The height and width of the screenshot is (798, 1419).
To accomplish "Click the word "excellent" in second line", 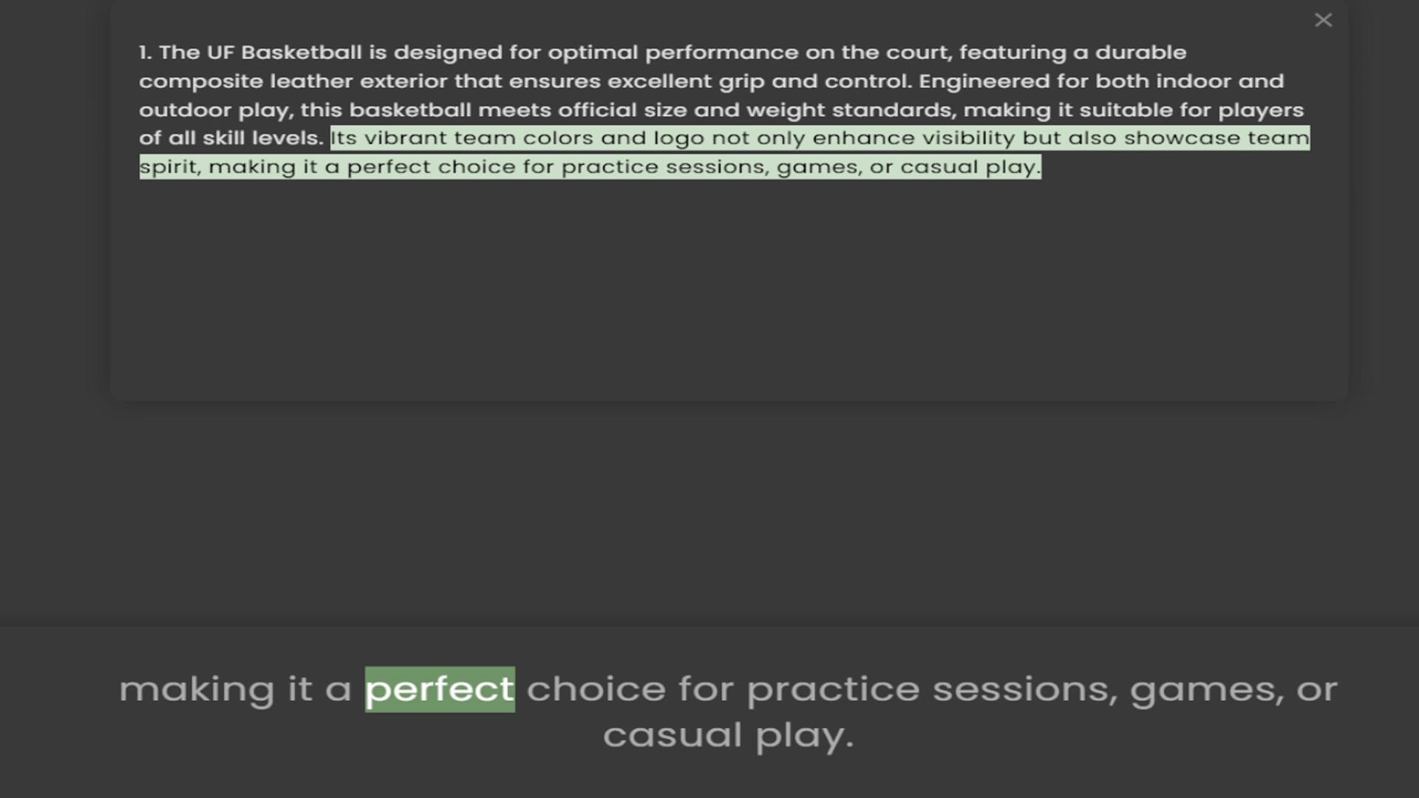I will (659, 81).
